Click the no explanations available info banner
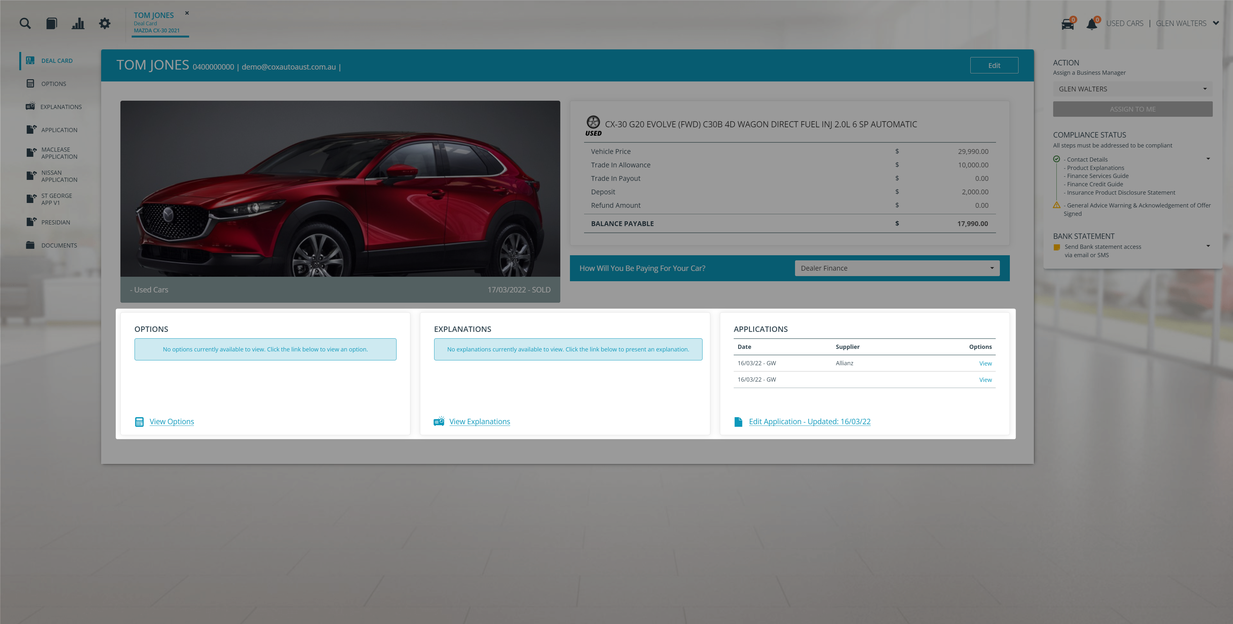The image size is (1233, 624). [x=568, y=350]
